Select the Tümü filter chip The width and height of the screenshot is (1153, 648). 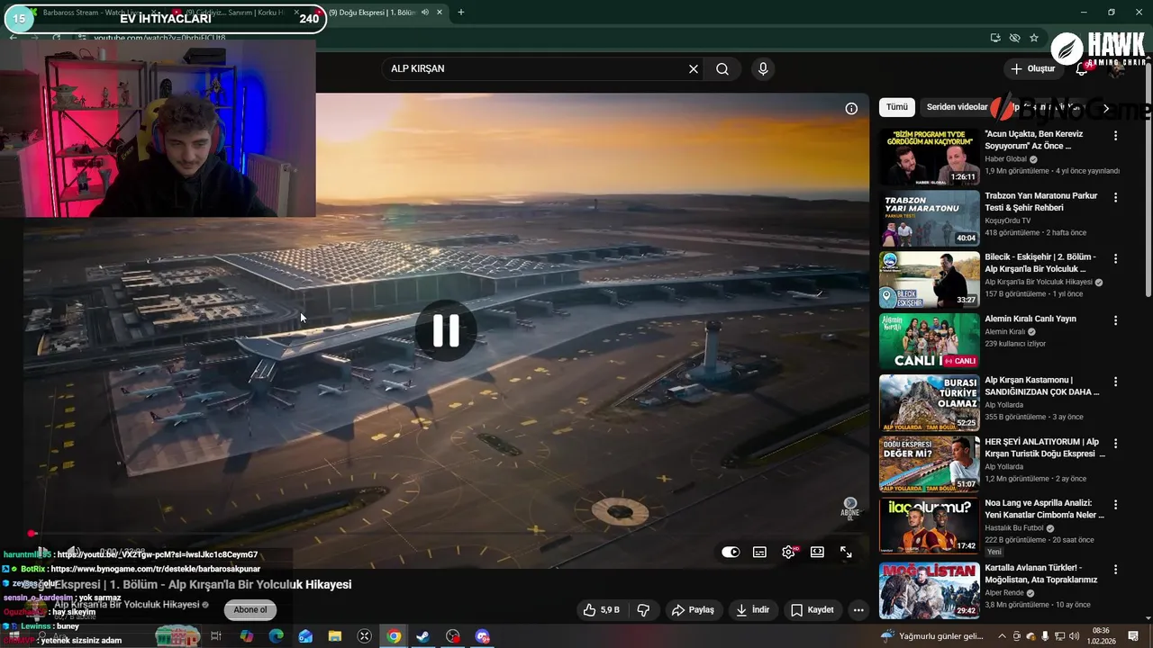tap(897, 107)
